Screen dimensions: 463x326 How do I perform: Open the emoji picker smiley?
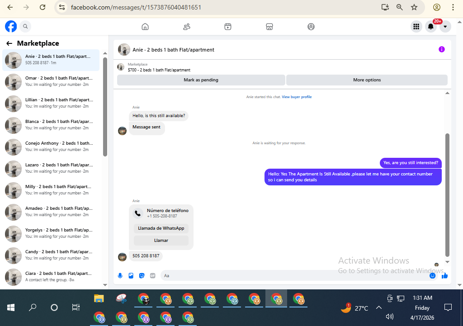click(x=433, y=275)
